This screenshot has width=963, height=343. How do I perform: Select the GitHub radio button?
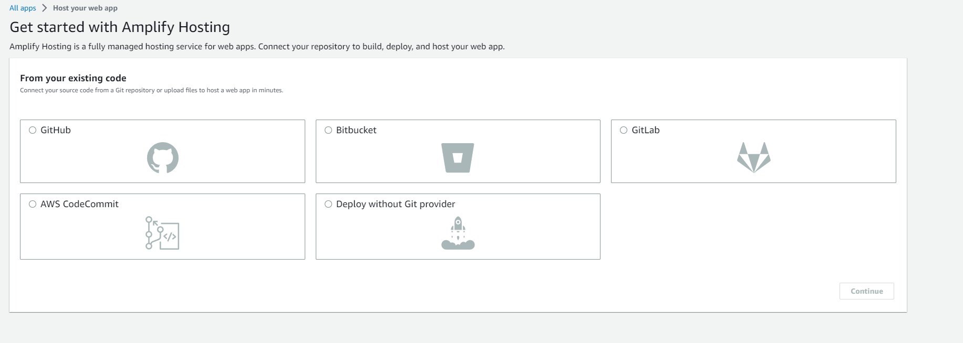pos(33,130)
